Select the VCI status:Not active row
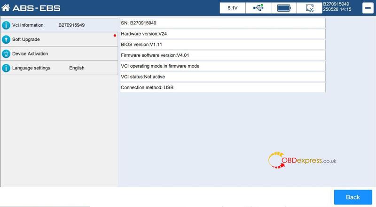 pyautogui.click(x=222, y=77)
